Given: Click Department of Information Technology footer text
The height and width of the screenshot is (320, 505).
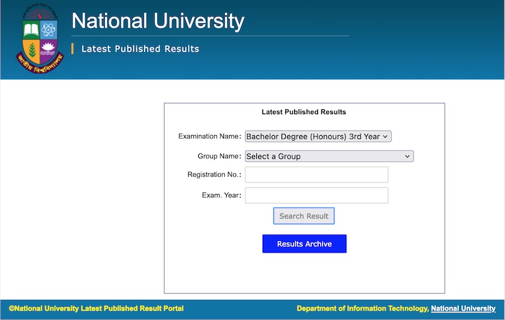Looking at the screenshot, I should 362,309.
